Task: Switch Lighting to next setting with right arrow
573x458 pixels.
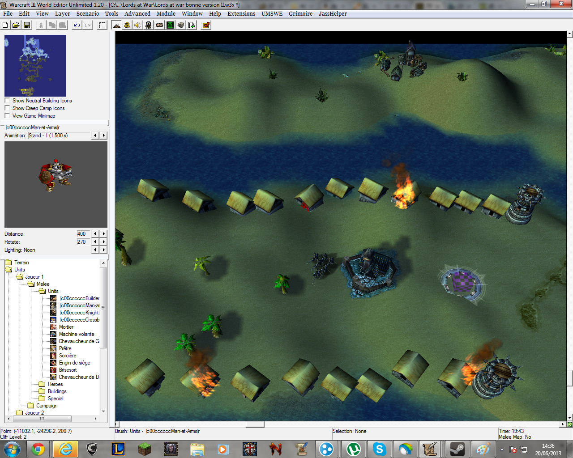Action: [104, 250]
